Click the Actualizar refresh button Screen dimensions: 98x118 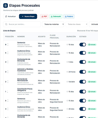click(x=10, y=16)
